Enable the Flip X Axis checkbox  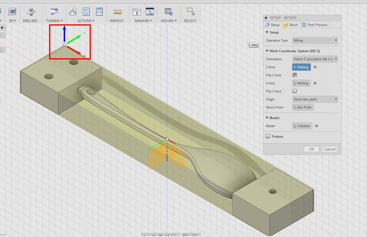pos(295,91)
